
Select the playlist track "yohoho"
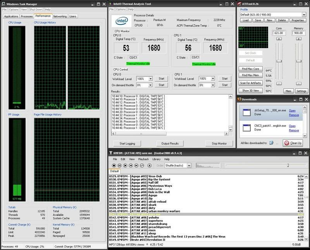[206, 217]
